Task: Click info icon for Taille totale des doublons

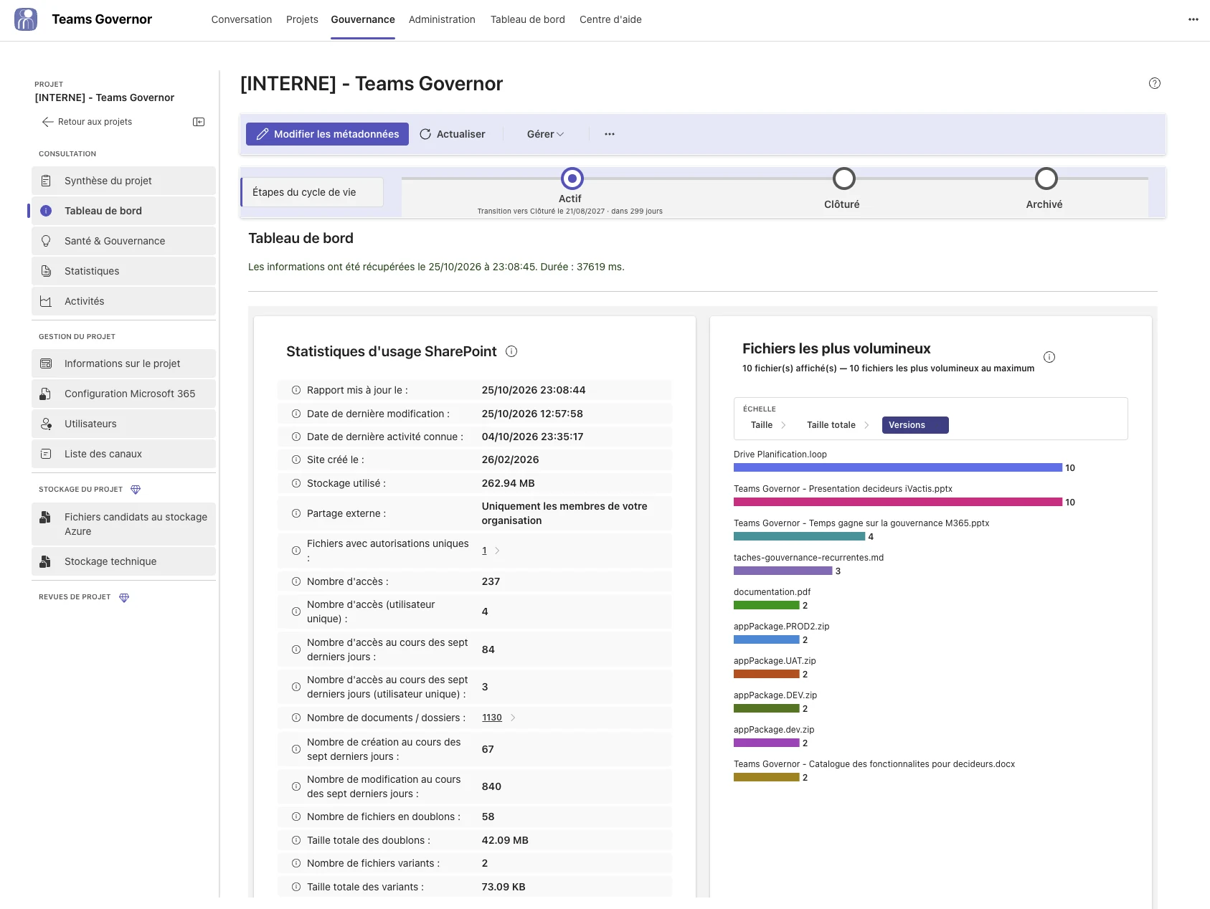Action: [x=296, y=840]
